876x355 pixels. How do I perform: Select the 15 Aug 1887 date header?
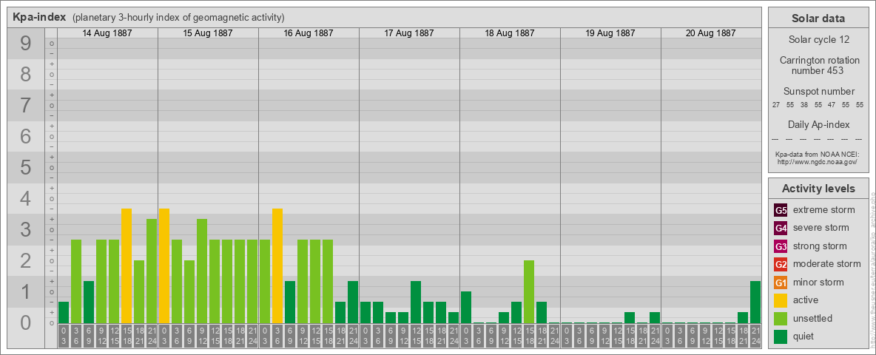point(208,33)
